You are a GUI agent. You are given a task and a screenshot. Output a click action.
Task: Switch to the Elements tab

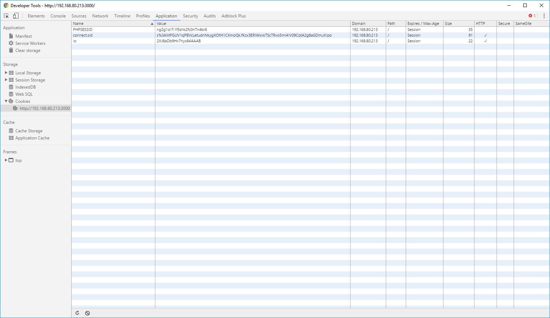36,16
